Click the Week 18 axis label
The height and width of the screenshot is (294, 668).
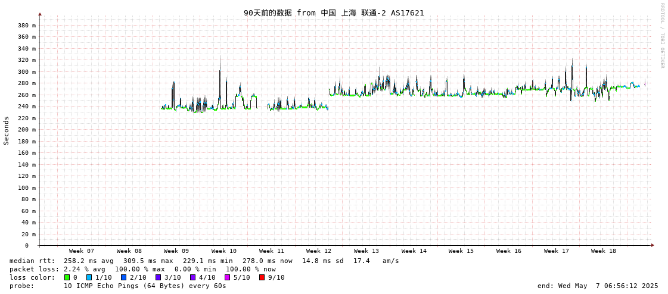(603, 251)
